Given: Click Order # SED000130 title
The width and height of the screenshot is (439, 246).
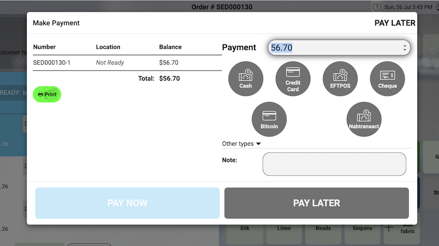Looking at the screenshot, I should [222, 7].
